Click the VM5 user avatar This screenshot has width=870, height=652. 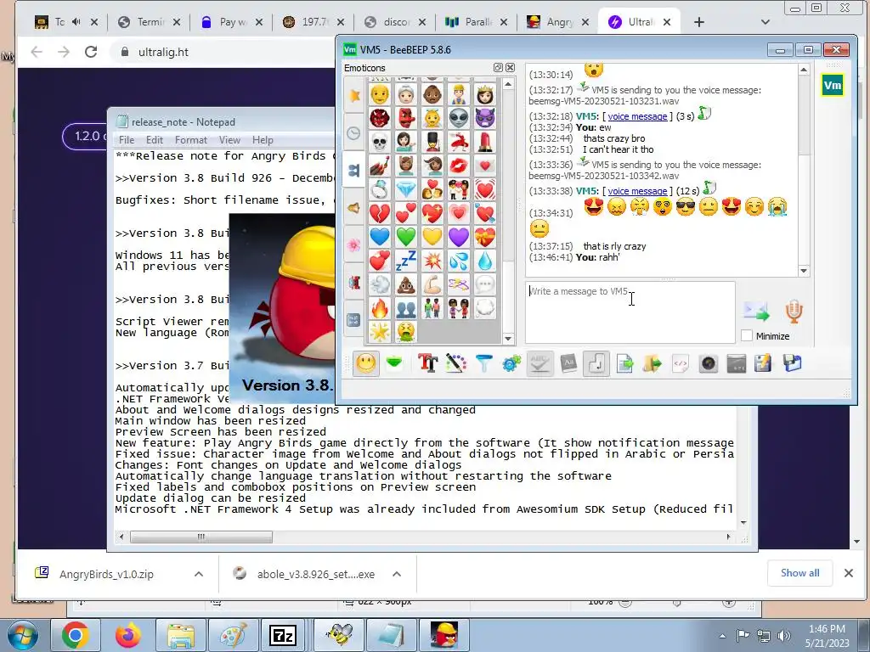[833, 86]
